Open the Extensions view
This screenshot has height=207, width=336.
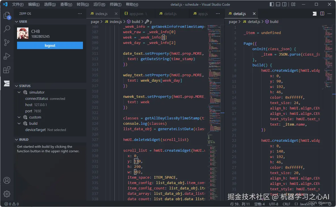pyautogui.click(x=7, y=70)
